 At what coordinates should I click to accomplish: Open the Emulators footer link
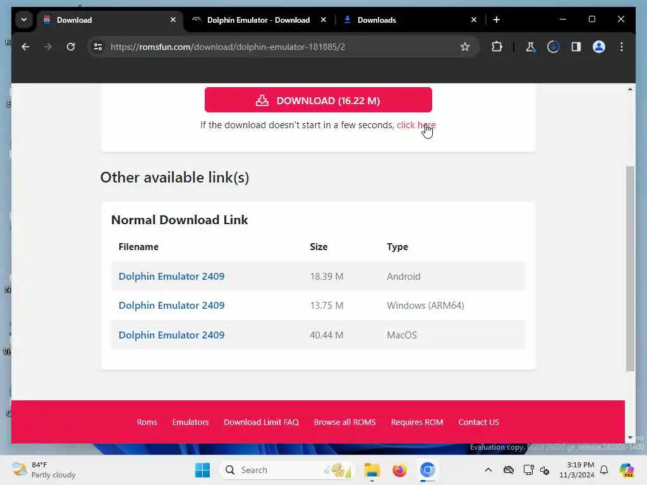click(190, 422)
